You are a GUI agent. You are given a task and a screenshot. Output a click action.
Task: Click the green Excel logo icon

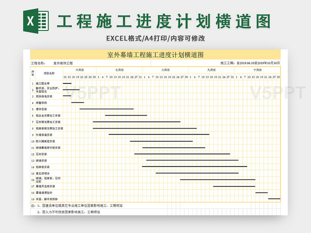point(36,20)
